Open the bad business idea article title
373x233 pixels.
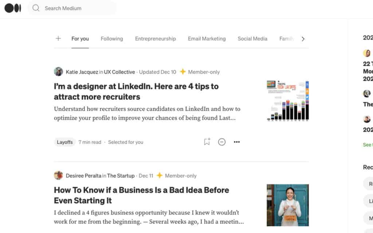point(141,195)
